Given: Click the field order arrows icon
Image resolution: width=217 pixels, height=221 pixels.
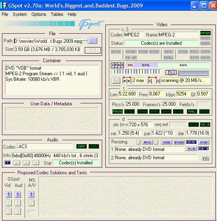Looking at the screenshot, I should (171, 72).
